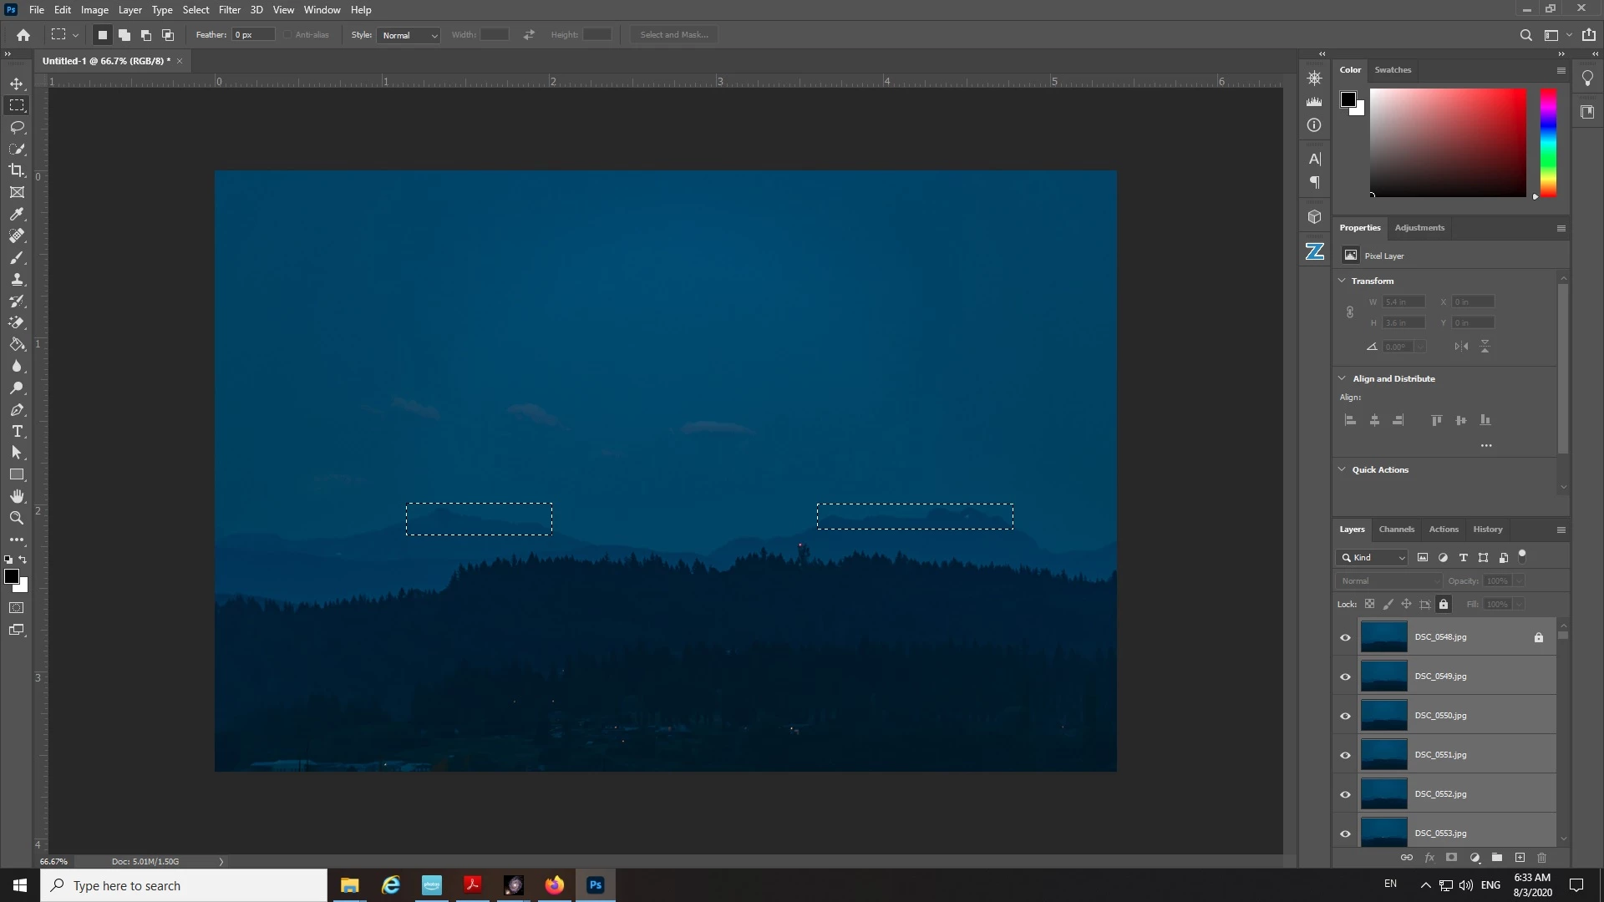
Task: Collapse the Align and Distribute section
Action: point(1342,378)
